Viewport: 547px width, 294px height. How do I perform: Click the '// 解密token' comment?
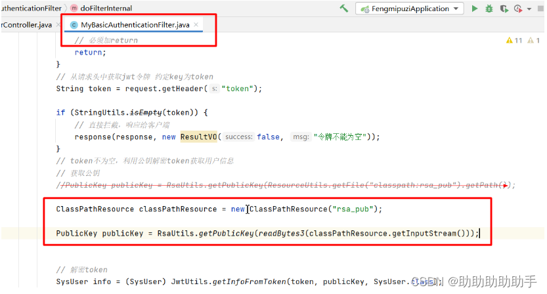point(81,270)
